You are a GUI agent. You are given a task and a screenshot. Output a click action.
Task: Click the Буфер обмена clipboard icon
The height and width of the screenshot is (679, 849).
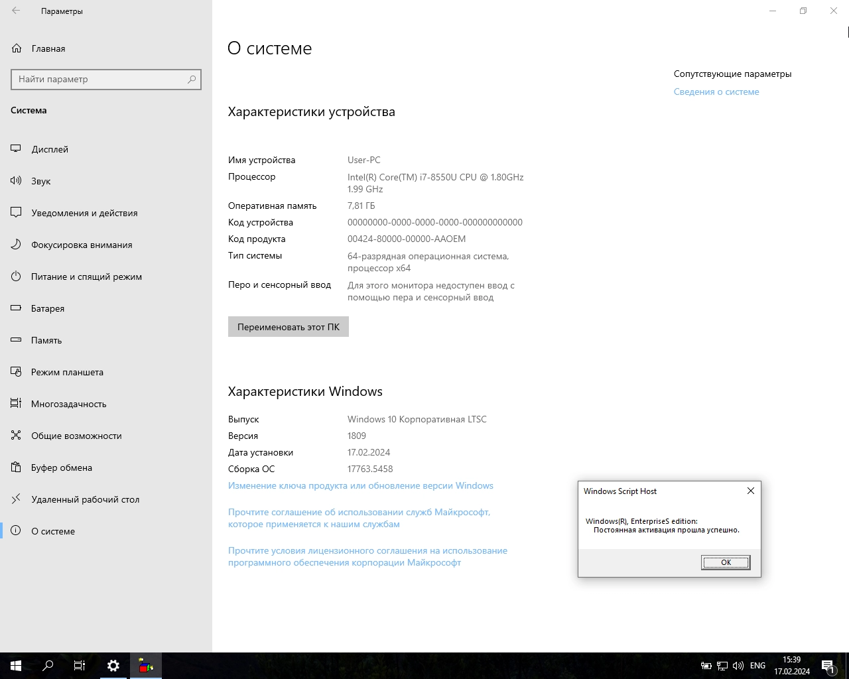tap(16, 467)
